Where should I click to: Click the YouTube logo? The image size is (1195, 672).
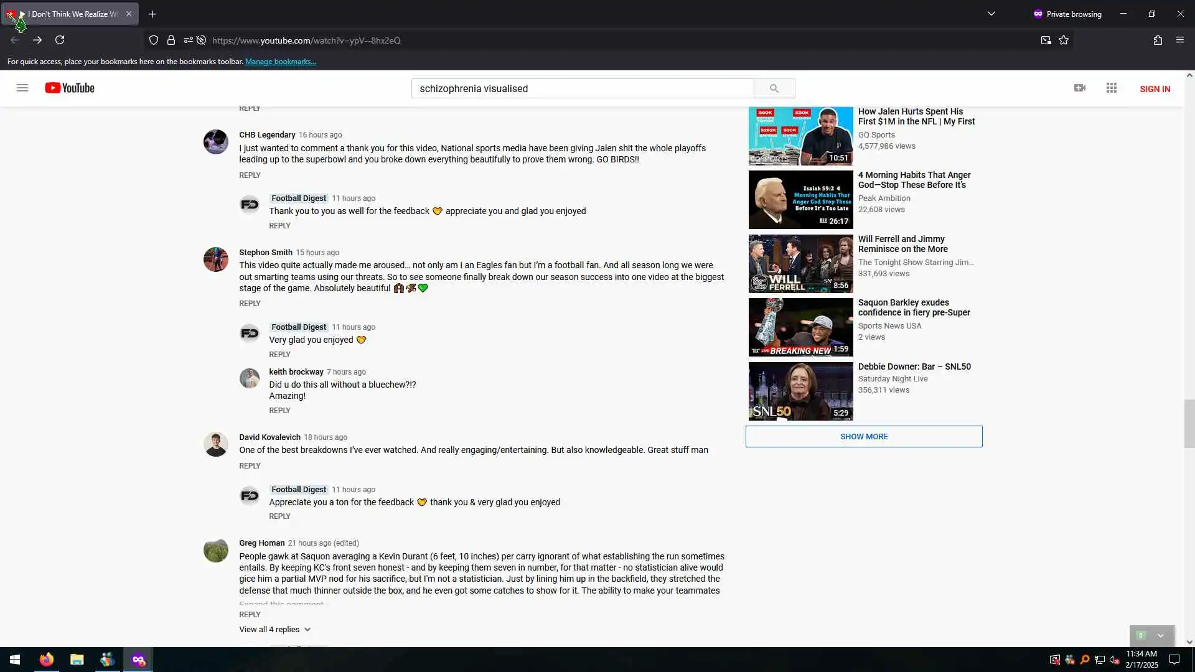70,88
